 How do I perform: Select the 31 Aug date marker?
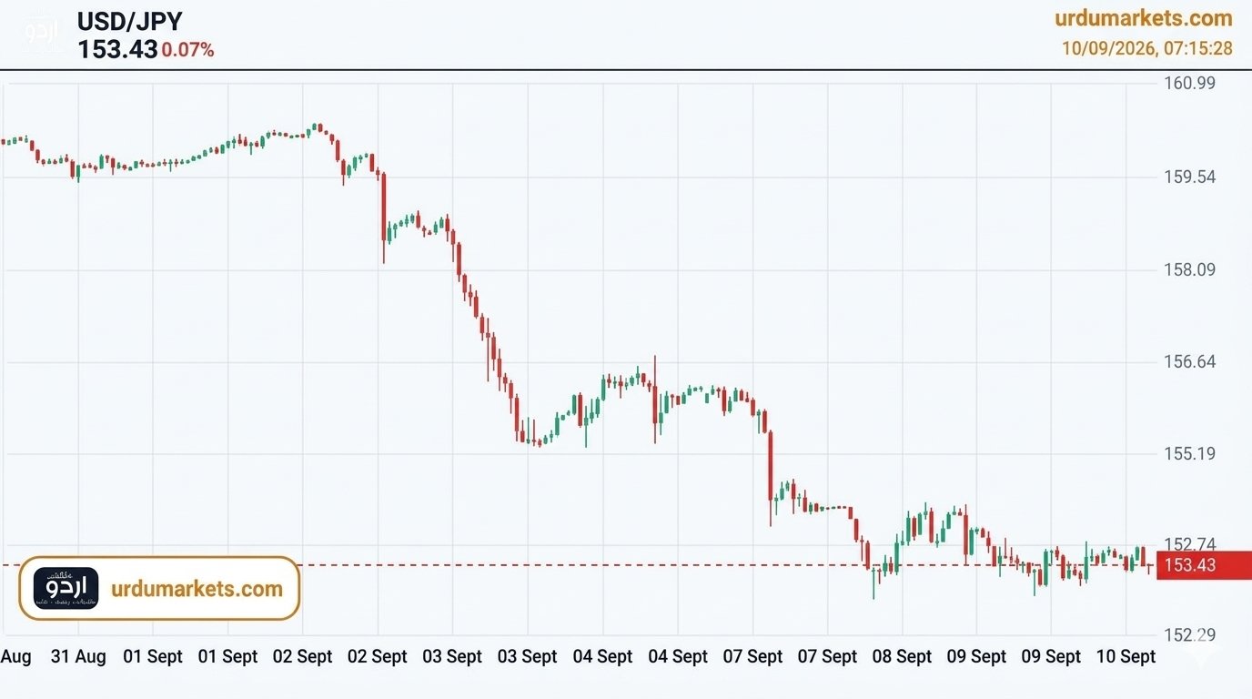[77, 656]
